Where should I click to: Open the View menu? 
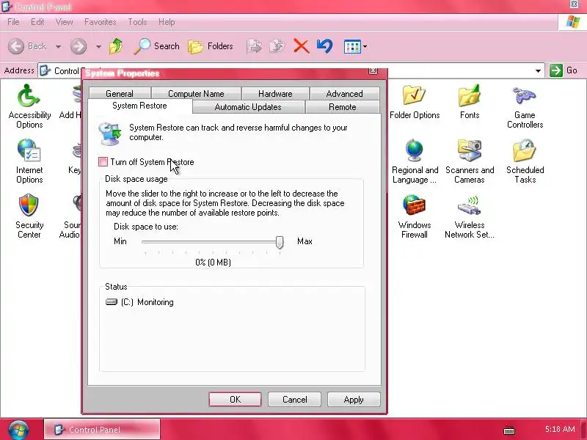pyautogui.click(x=64, y=22)
